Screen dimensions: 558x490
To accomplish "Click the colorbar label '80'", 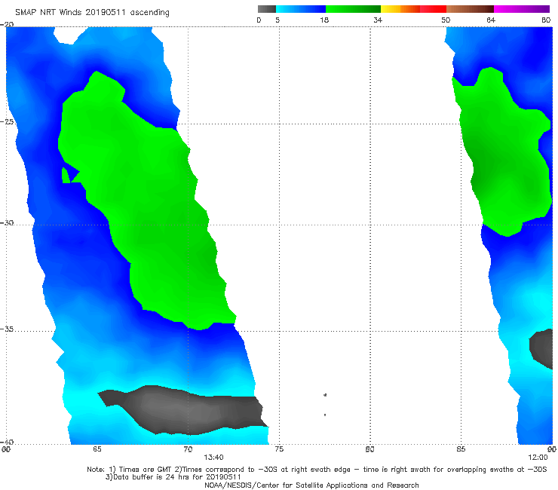I will 546,20.
